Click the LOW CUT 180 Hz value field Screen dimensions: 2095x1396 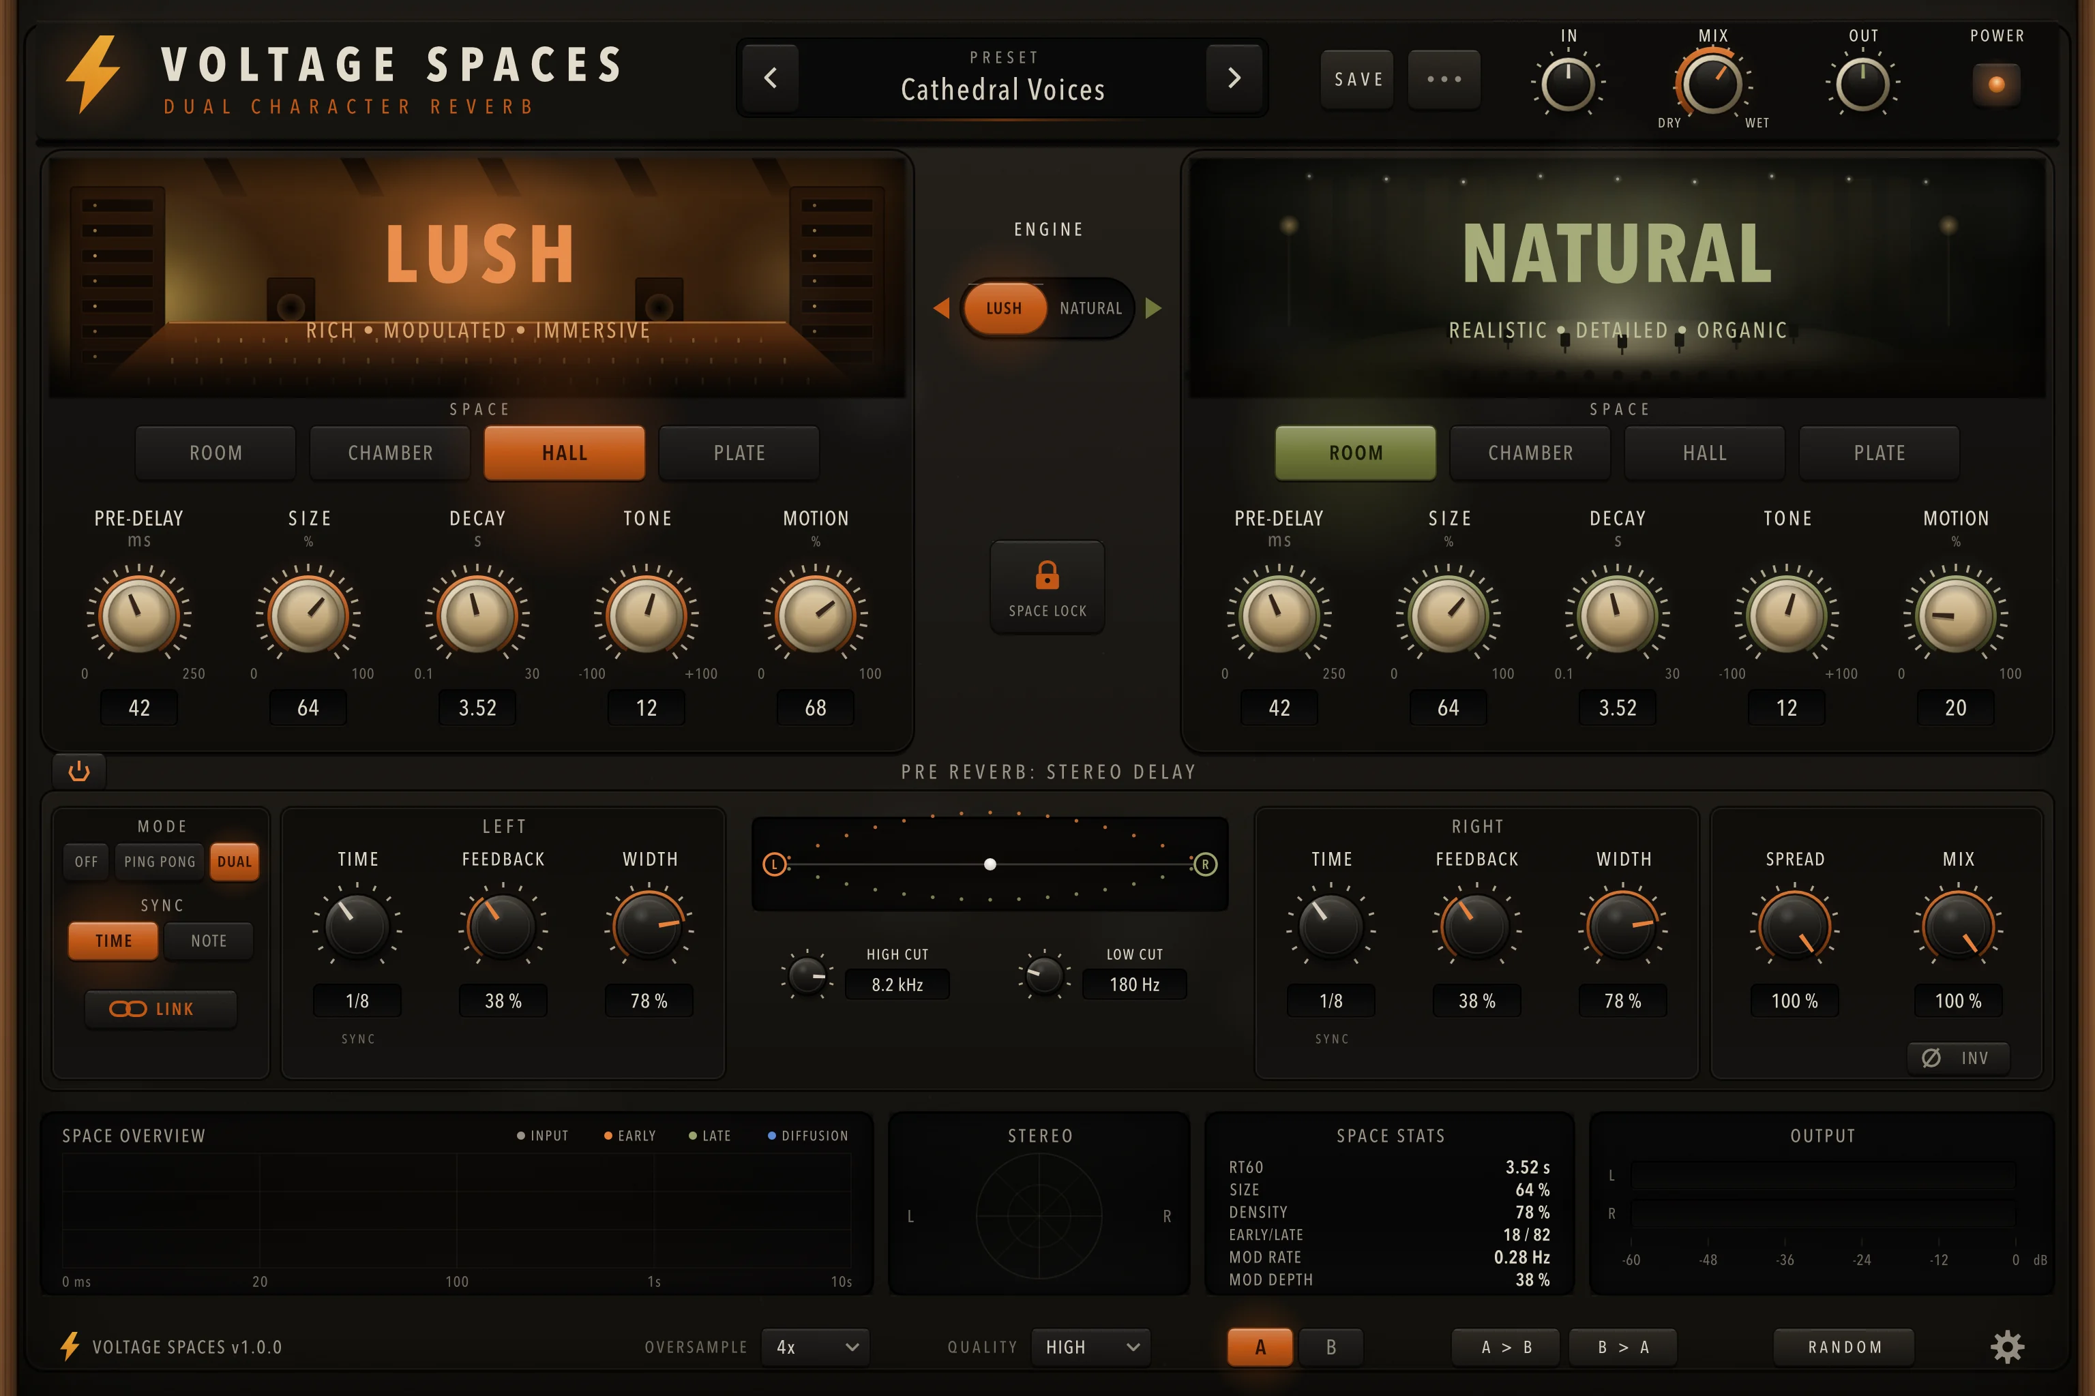coord(1135,985)
